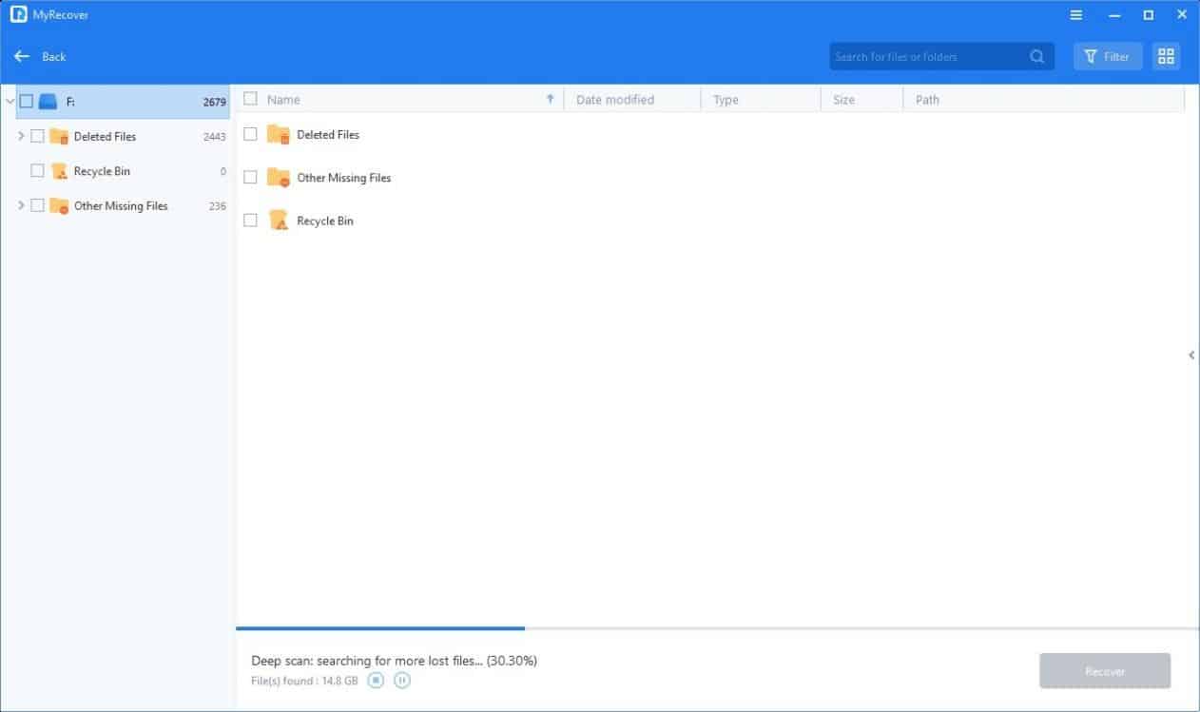
Task: Collapse the F: drive tree node
Action: click(x=10, y=101)
